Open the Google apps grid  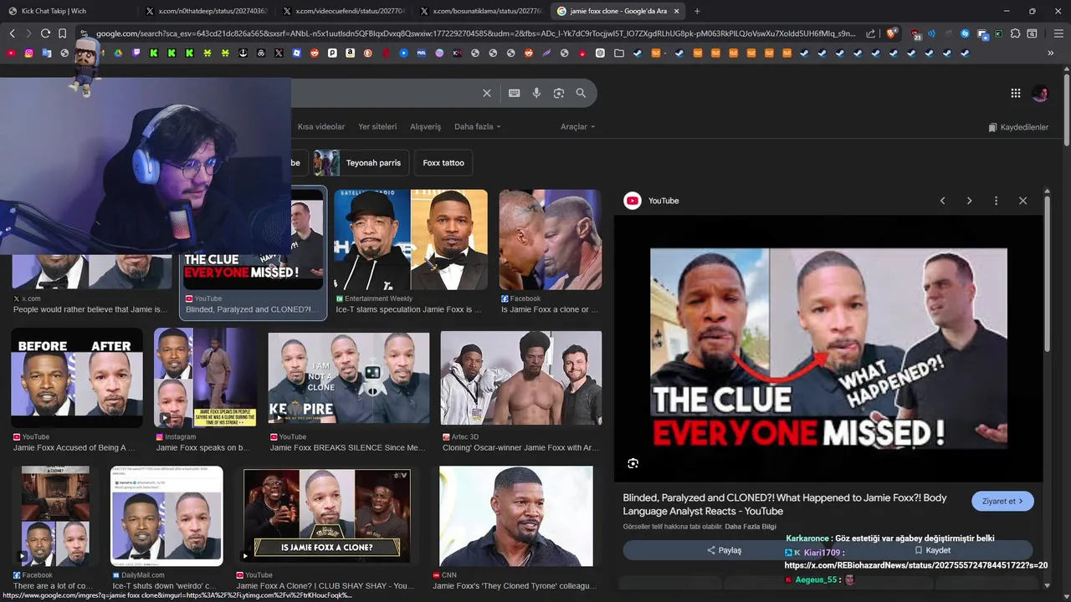pos(1015,94)
